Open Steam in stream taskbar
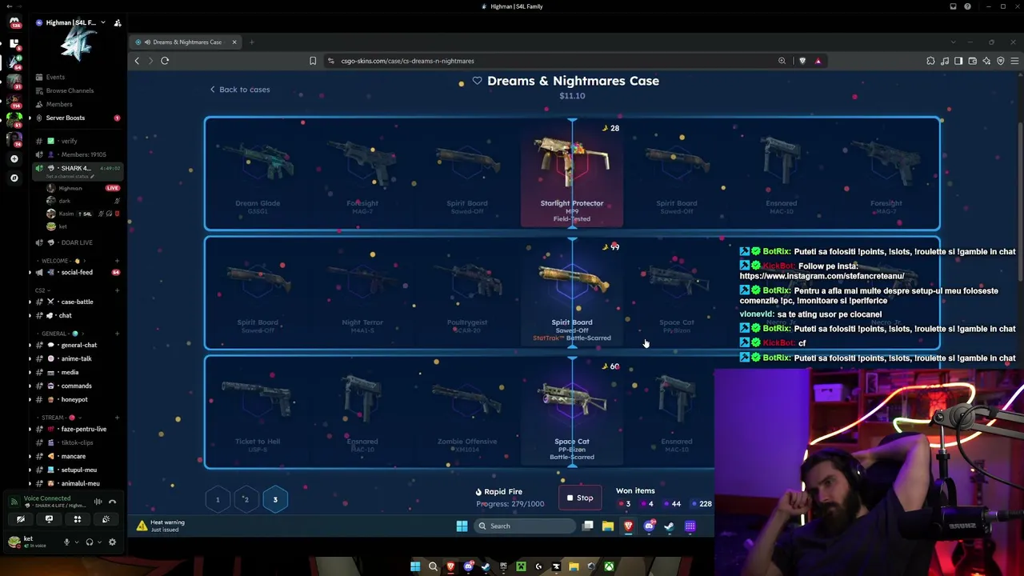The width and height of the screenshot is (1024, 576). point(669,526)
